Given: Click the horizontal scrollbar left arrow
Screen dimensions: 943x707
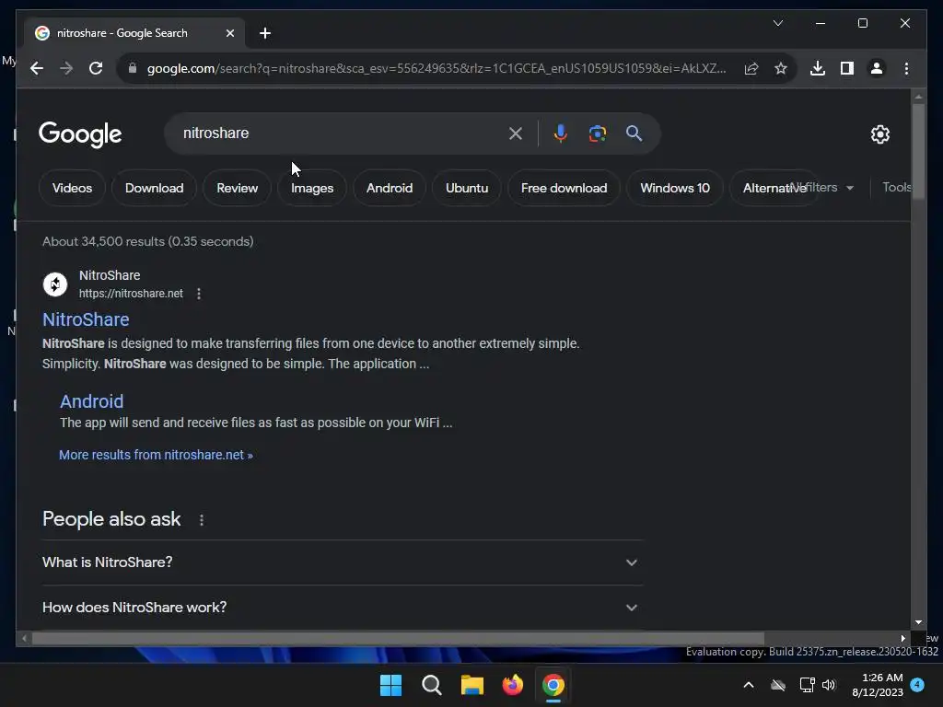Looking at the screenshot, I should point(24,639).
